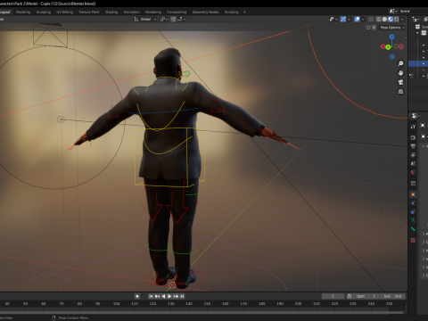The image size is (428, 321).
Task: Click the timeline ruler at frame 150
Action: 207,303
